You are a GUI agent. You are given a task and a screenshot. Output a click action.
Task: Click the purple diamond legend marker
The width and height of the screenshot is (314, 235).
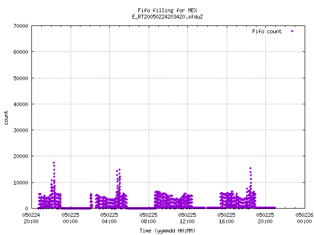point(292,31)
